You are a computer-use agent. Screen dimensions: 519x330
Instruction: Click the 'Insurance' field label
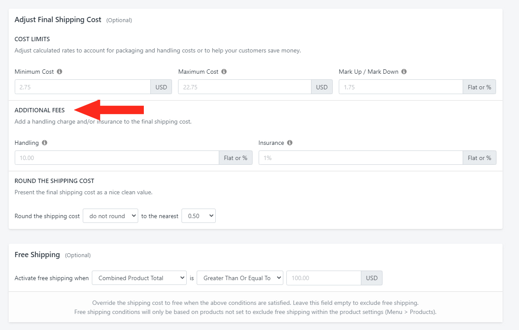coord(271,143)
